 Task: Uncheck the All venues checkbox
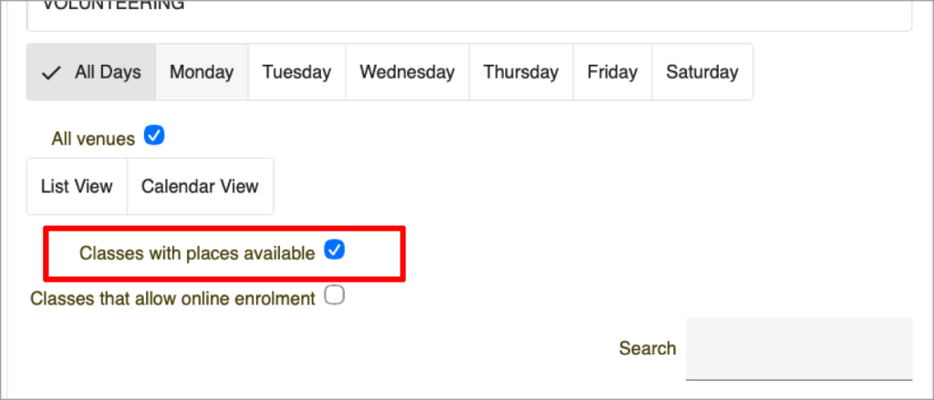click(x=155, y=135)
